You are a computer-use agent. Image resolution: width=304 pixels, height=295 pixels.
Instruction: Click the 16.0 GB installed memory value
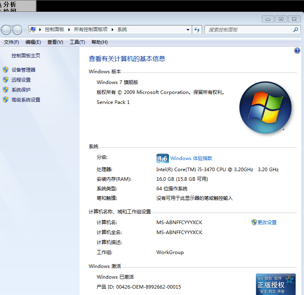pos(182,179)
